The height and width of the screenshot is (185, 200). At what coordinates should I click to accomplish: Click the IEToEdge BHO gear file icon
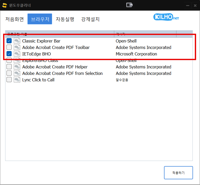coord(17,54)
